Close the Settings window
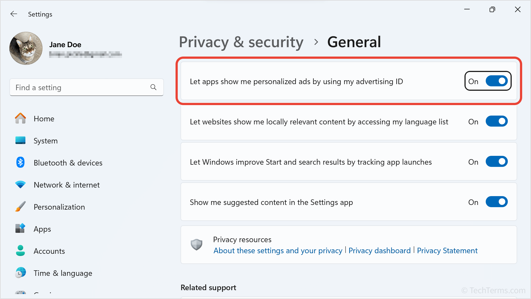The height and width of the screenshot is (299, 531). pyautogui.click(x=518, y=9)
